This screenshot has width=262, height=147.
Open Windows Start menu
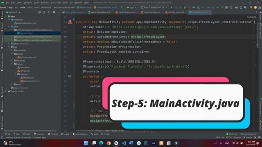86,143
